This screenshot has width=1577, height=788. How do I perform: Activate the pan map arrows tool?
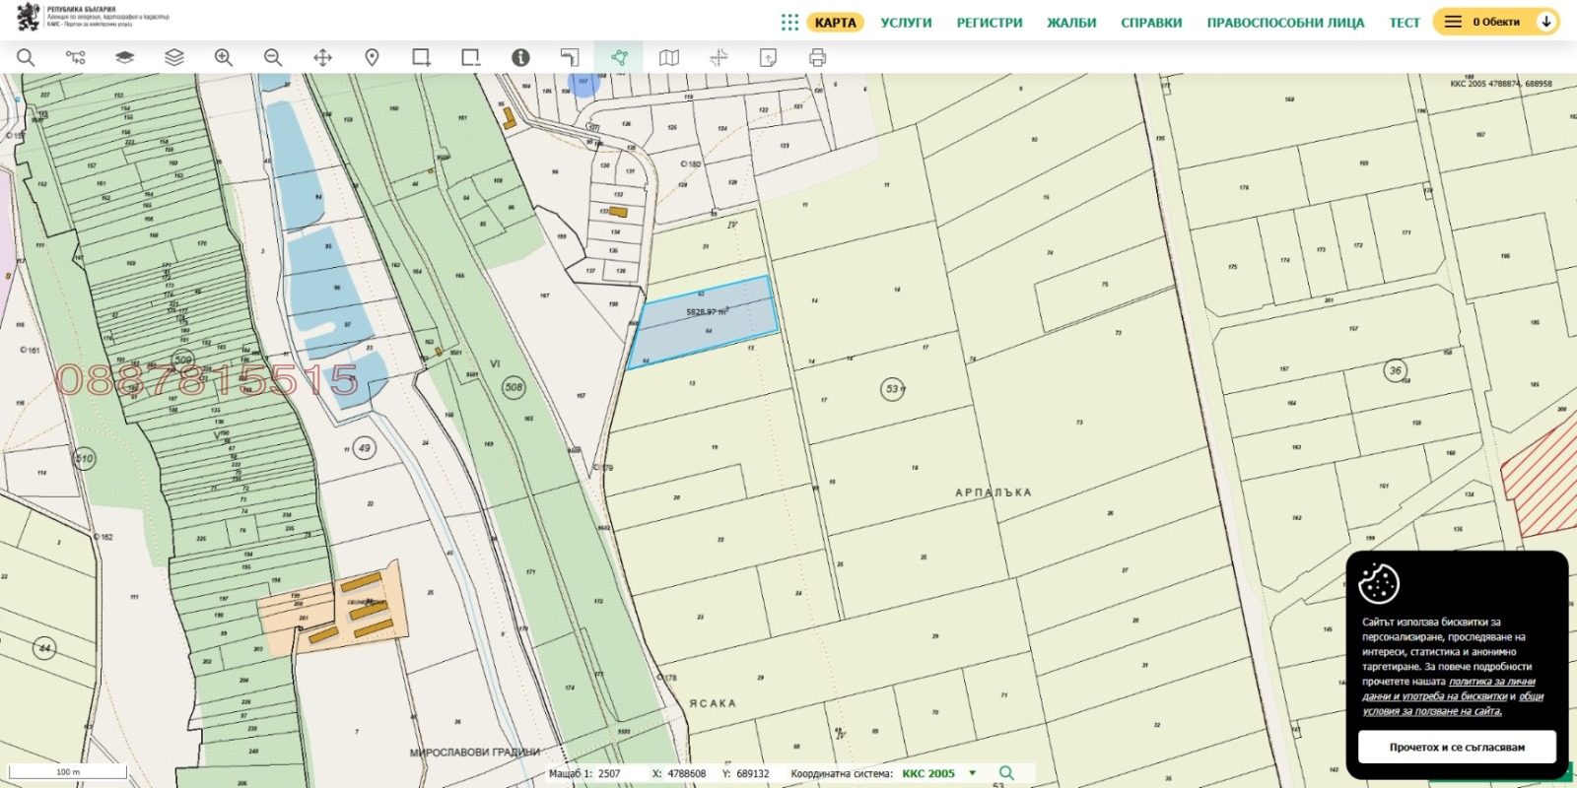(322, 58)
